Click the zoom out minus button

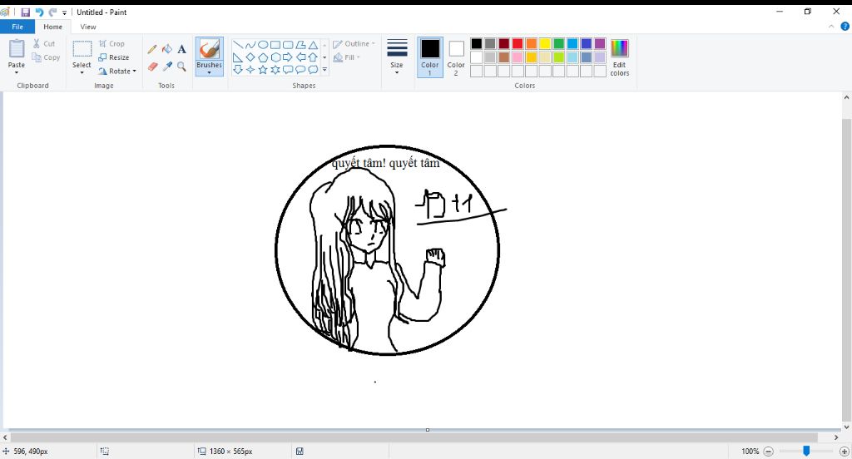(768, 451)
